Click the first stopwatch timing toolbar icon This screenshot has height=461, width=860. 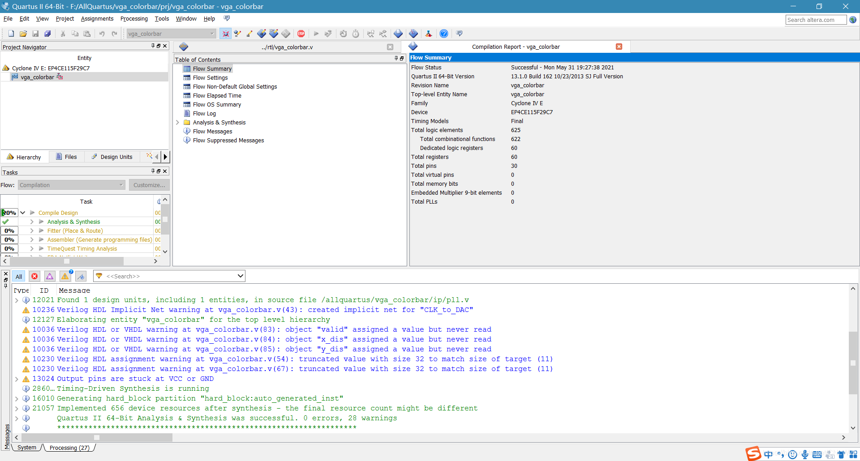coord(344,34)
